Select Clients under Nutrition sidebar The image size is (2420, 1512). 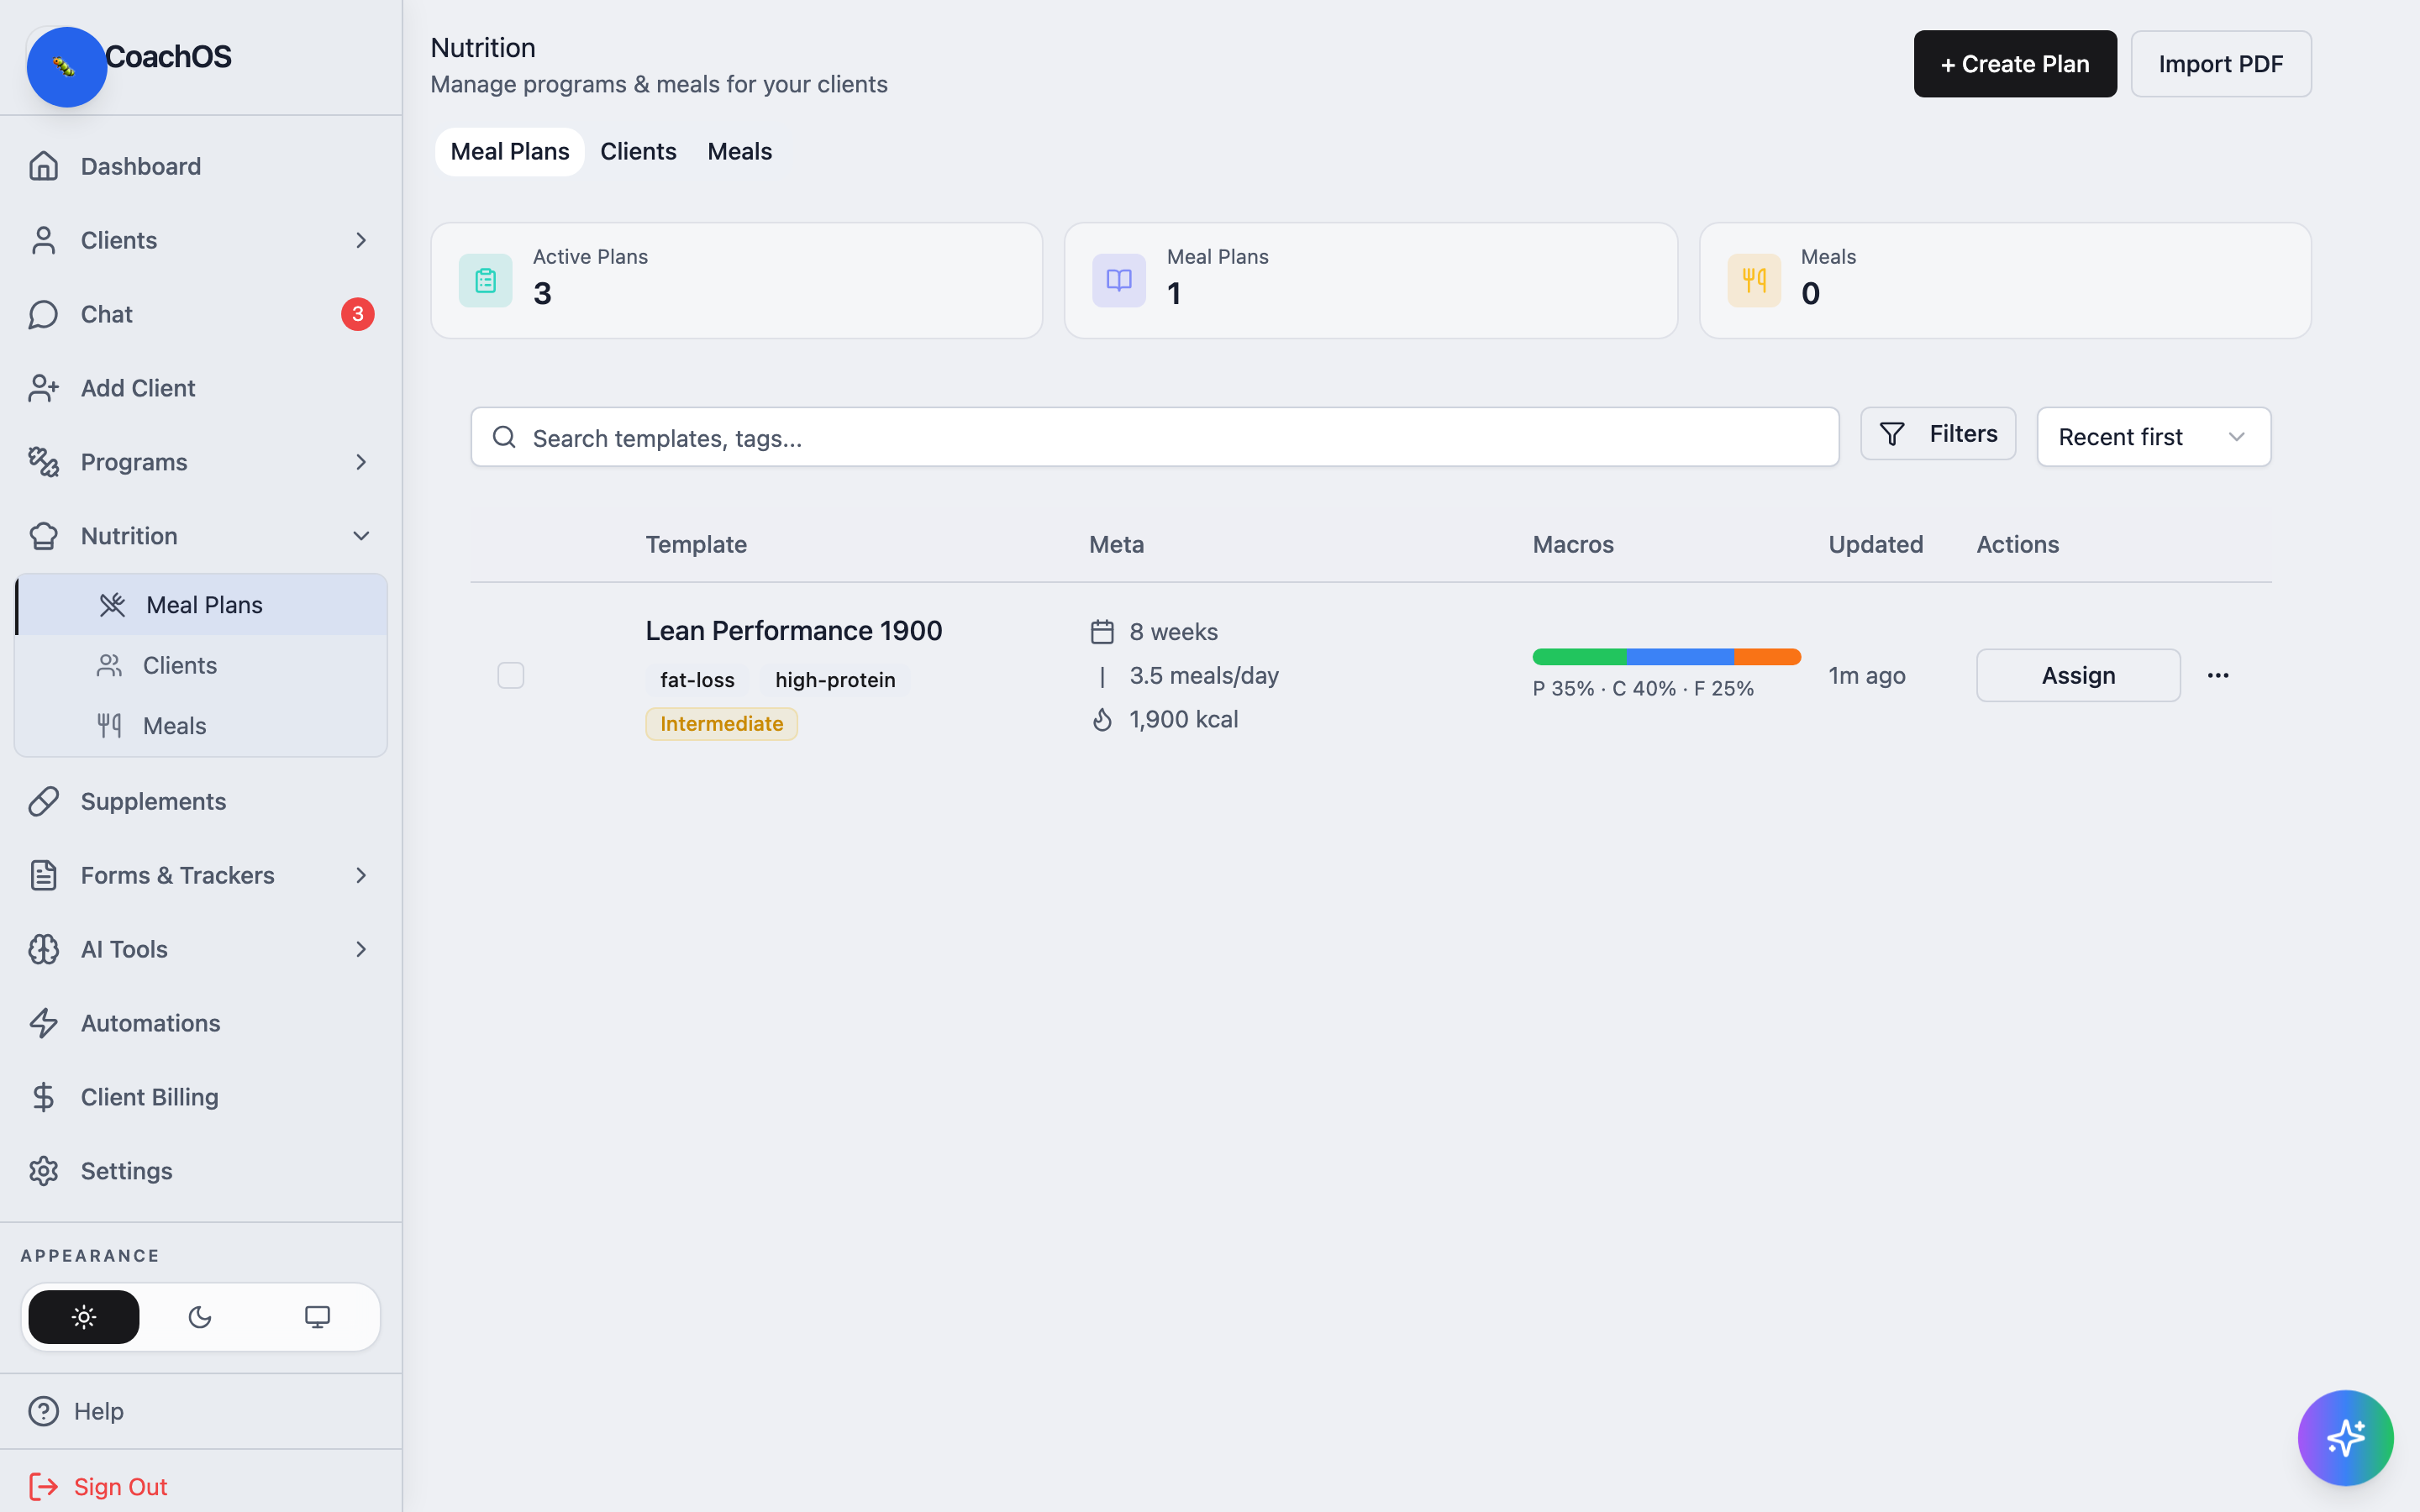pyautogui.click(x=202, y=665)
